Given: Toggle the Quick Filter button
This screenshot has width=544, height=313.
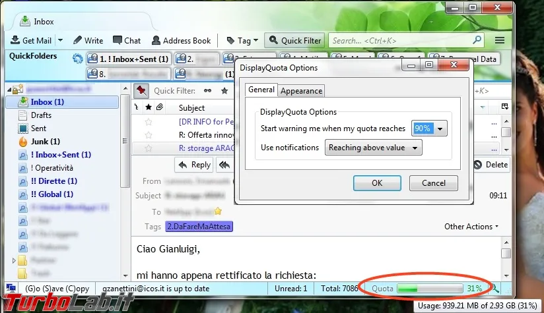Looking at the screenshot, I should pyautogui.click(x=294, y=40).
